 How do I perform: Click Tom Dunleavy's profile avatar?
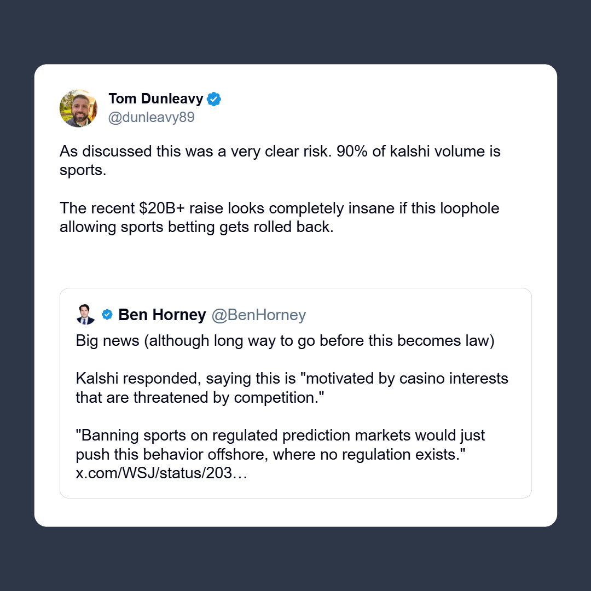[78, 108]
